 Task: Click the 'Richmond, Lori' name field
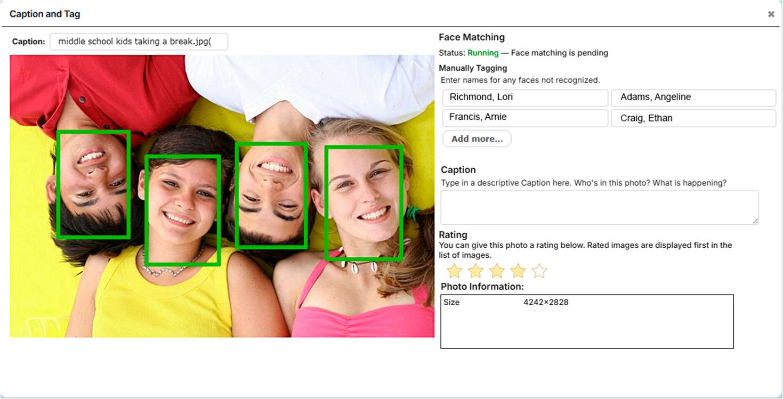[525, 97]
